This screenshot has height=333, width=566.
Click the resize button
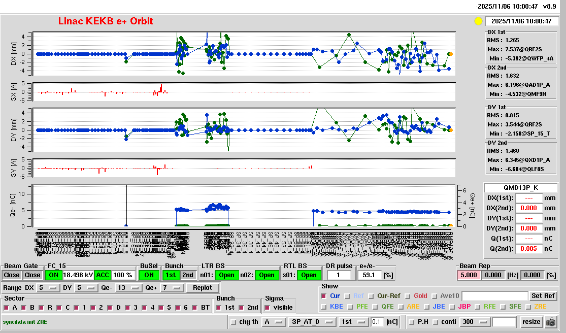pyautogui.click(x=531, y=322)
